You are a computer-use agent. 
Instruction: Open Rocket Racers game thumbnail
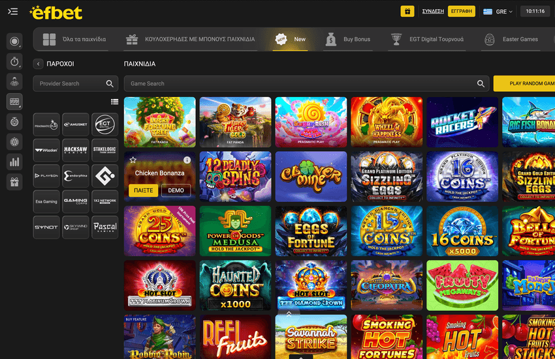463,122
